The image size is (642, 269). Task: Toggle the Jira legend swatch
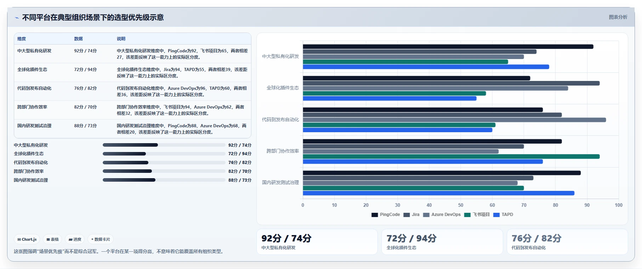pyautogui.click(x=407, y=215)
